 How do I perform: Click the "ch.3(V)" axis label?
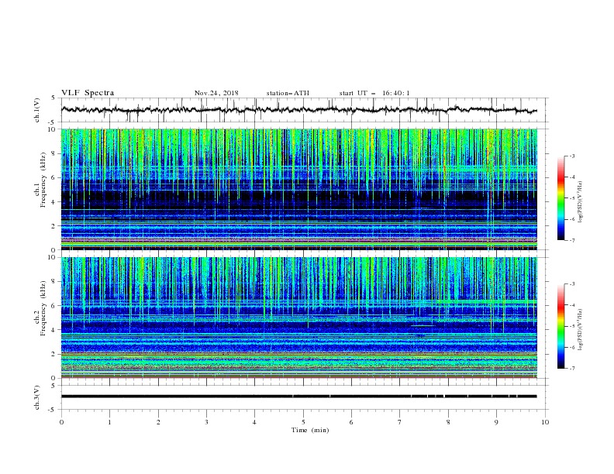point(37,397)
